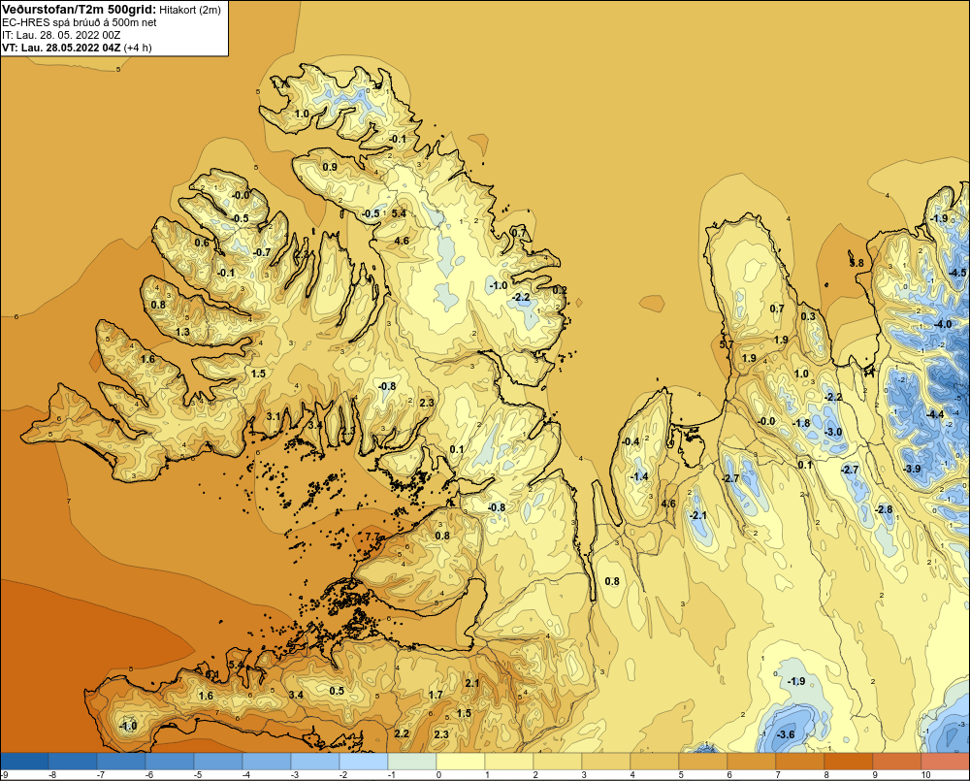This screenshot has height=781, width=970.
Task: Click the -0.4 temperature value on the map
Action: click(630, 441)
